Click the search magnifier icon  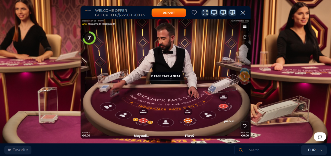[241, 150]
